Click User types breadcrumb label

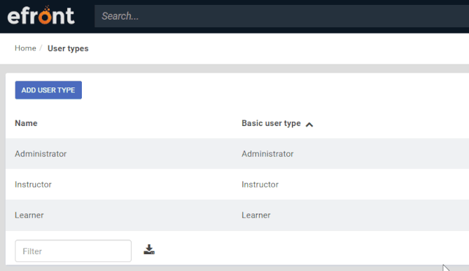(68, 48)
